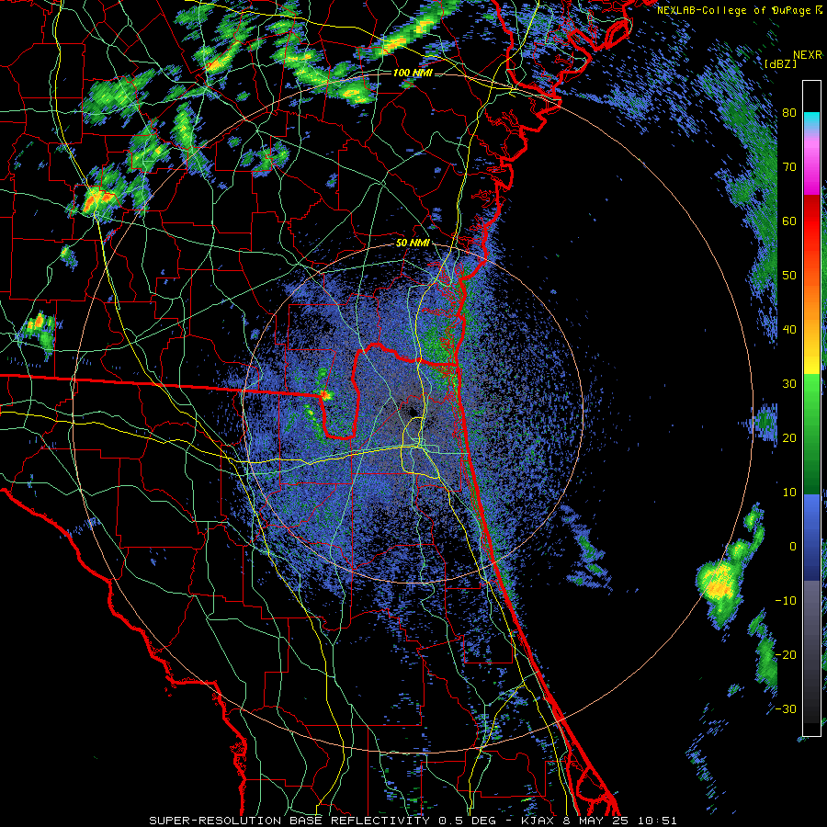Click the 40 value on the dBZ scale
Viewport: 827px width, 827px height.
pos(789,330)
